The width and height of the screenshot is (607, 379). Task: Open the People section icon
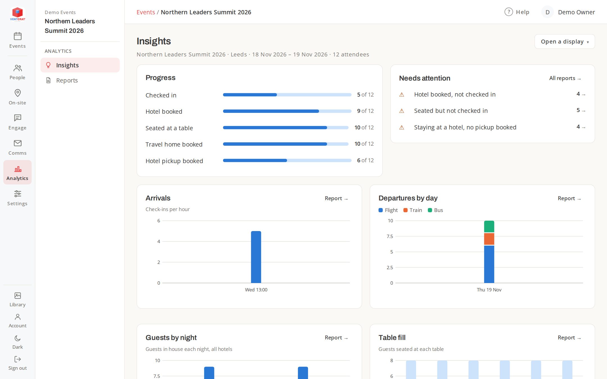click(17, 68)
